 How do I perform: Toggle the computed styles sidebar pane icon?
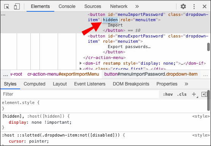[x=204, y=94]
